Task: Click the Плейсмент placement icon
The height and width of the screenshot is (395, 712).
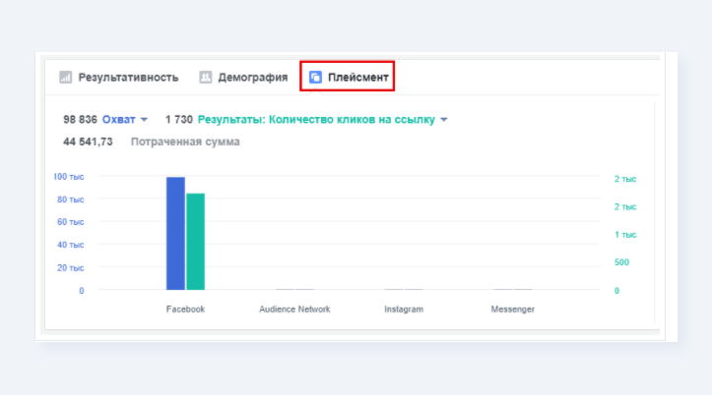Action: coord(315,78)
